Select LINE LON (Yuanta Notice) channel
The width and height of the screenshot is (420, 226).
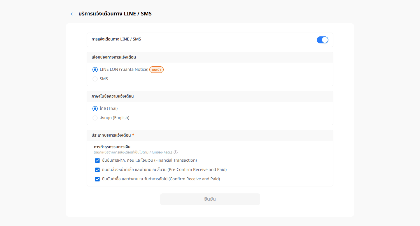pos(95,70)
